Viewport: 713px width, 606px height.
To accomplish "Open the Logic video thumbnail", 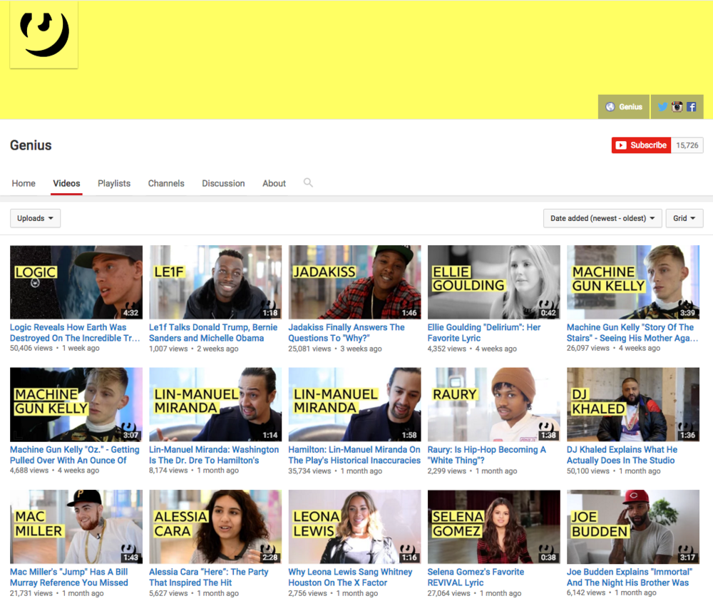I will point(76,282).
